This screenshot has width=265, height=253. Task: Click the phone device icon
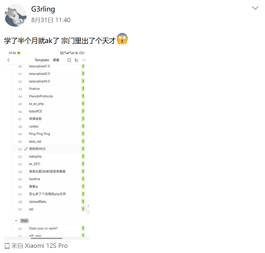7,246
